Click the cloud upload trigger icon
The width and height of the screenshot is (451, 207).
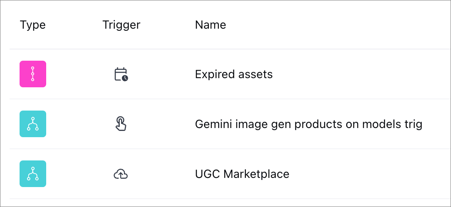pos(121,174)
